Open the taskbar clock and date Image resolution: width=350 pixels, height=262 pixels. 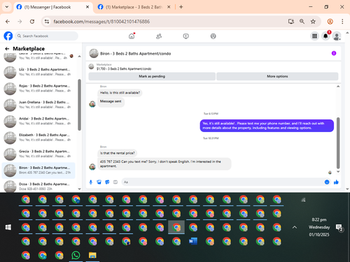(x=319, y=227)
